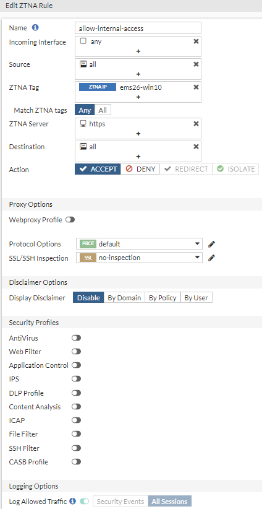
Task: Remove ems26-win10 ZTNA tag entry
Action: click(x=196, y=87)
